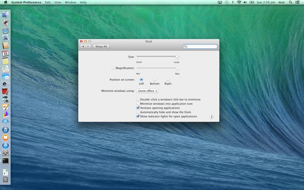Open the Window menu
This screenshot has width=304, height=190.
click(x=70, y=2)
